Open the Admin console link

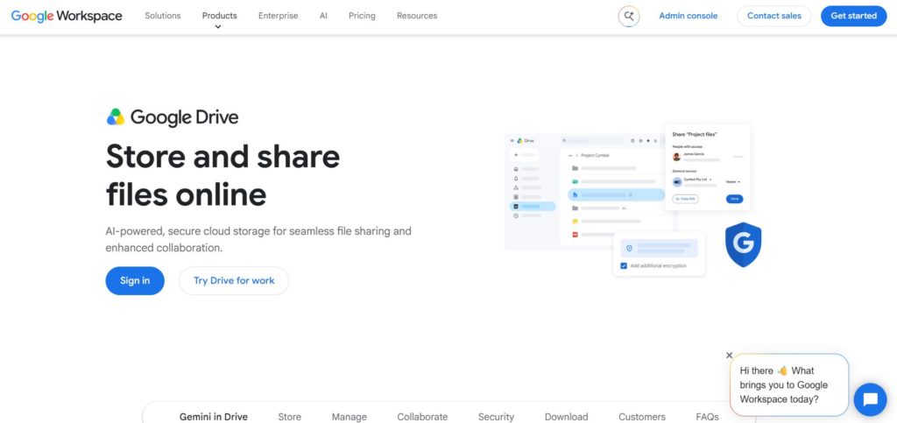click(689, 16)
